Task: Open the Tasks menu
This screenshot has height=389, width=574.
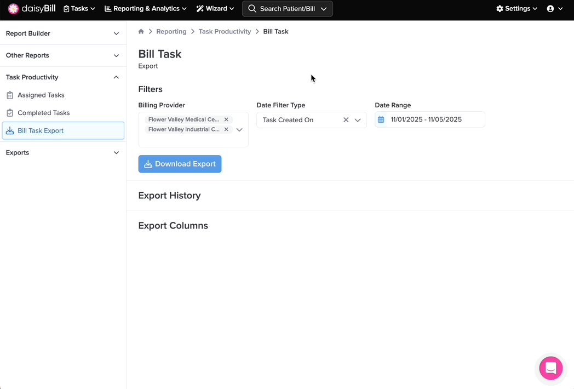Action: click(79, 9)
